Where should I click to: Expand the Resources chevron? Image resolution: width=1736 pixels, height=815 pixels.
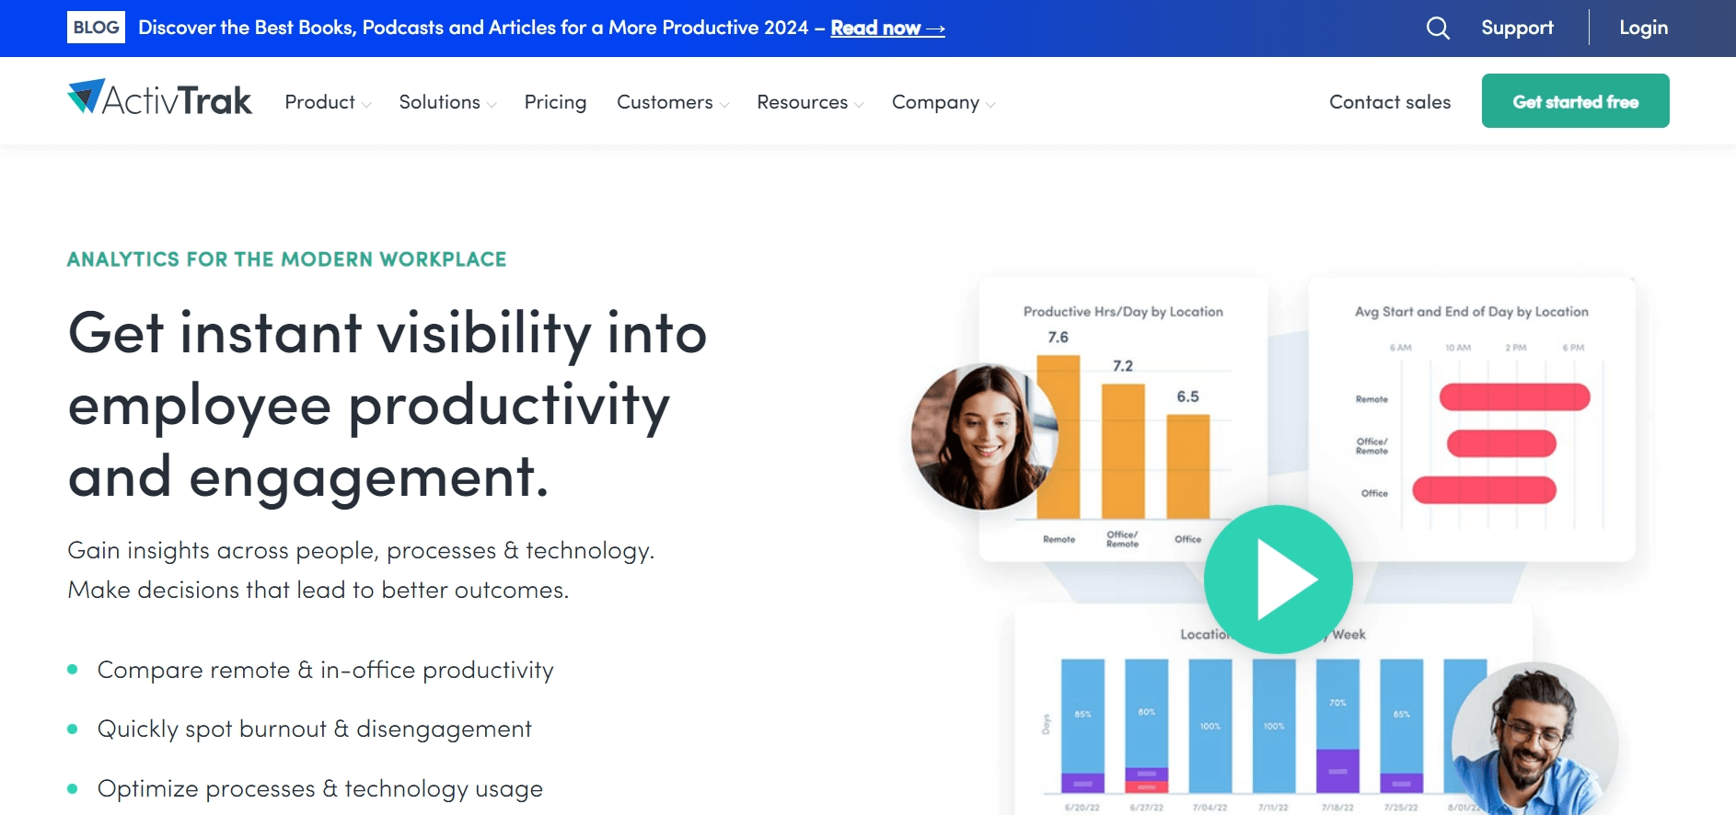[859, 105]
